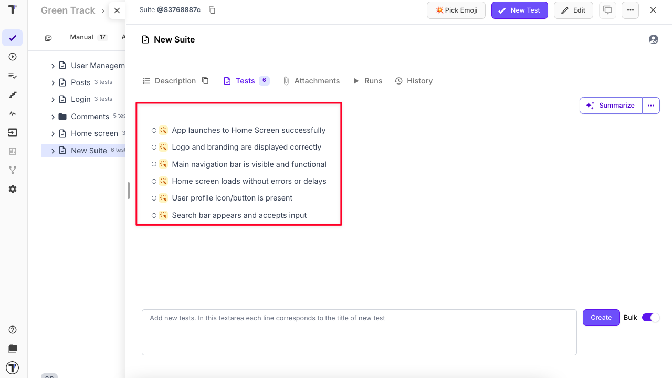Open the more options menu beside Summarize
This screenshot has width=672, height=378.
pyautogui.click(x=651, y=106)
